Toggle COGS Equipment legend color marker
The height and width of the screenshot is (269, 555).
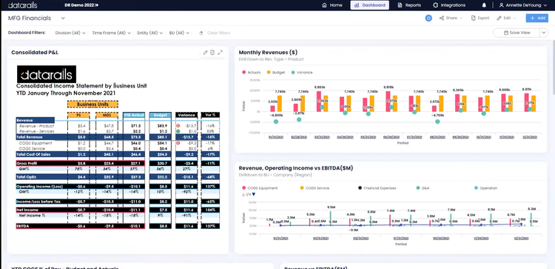244,188
